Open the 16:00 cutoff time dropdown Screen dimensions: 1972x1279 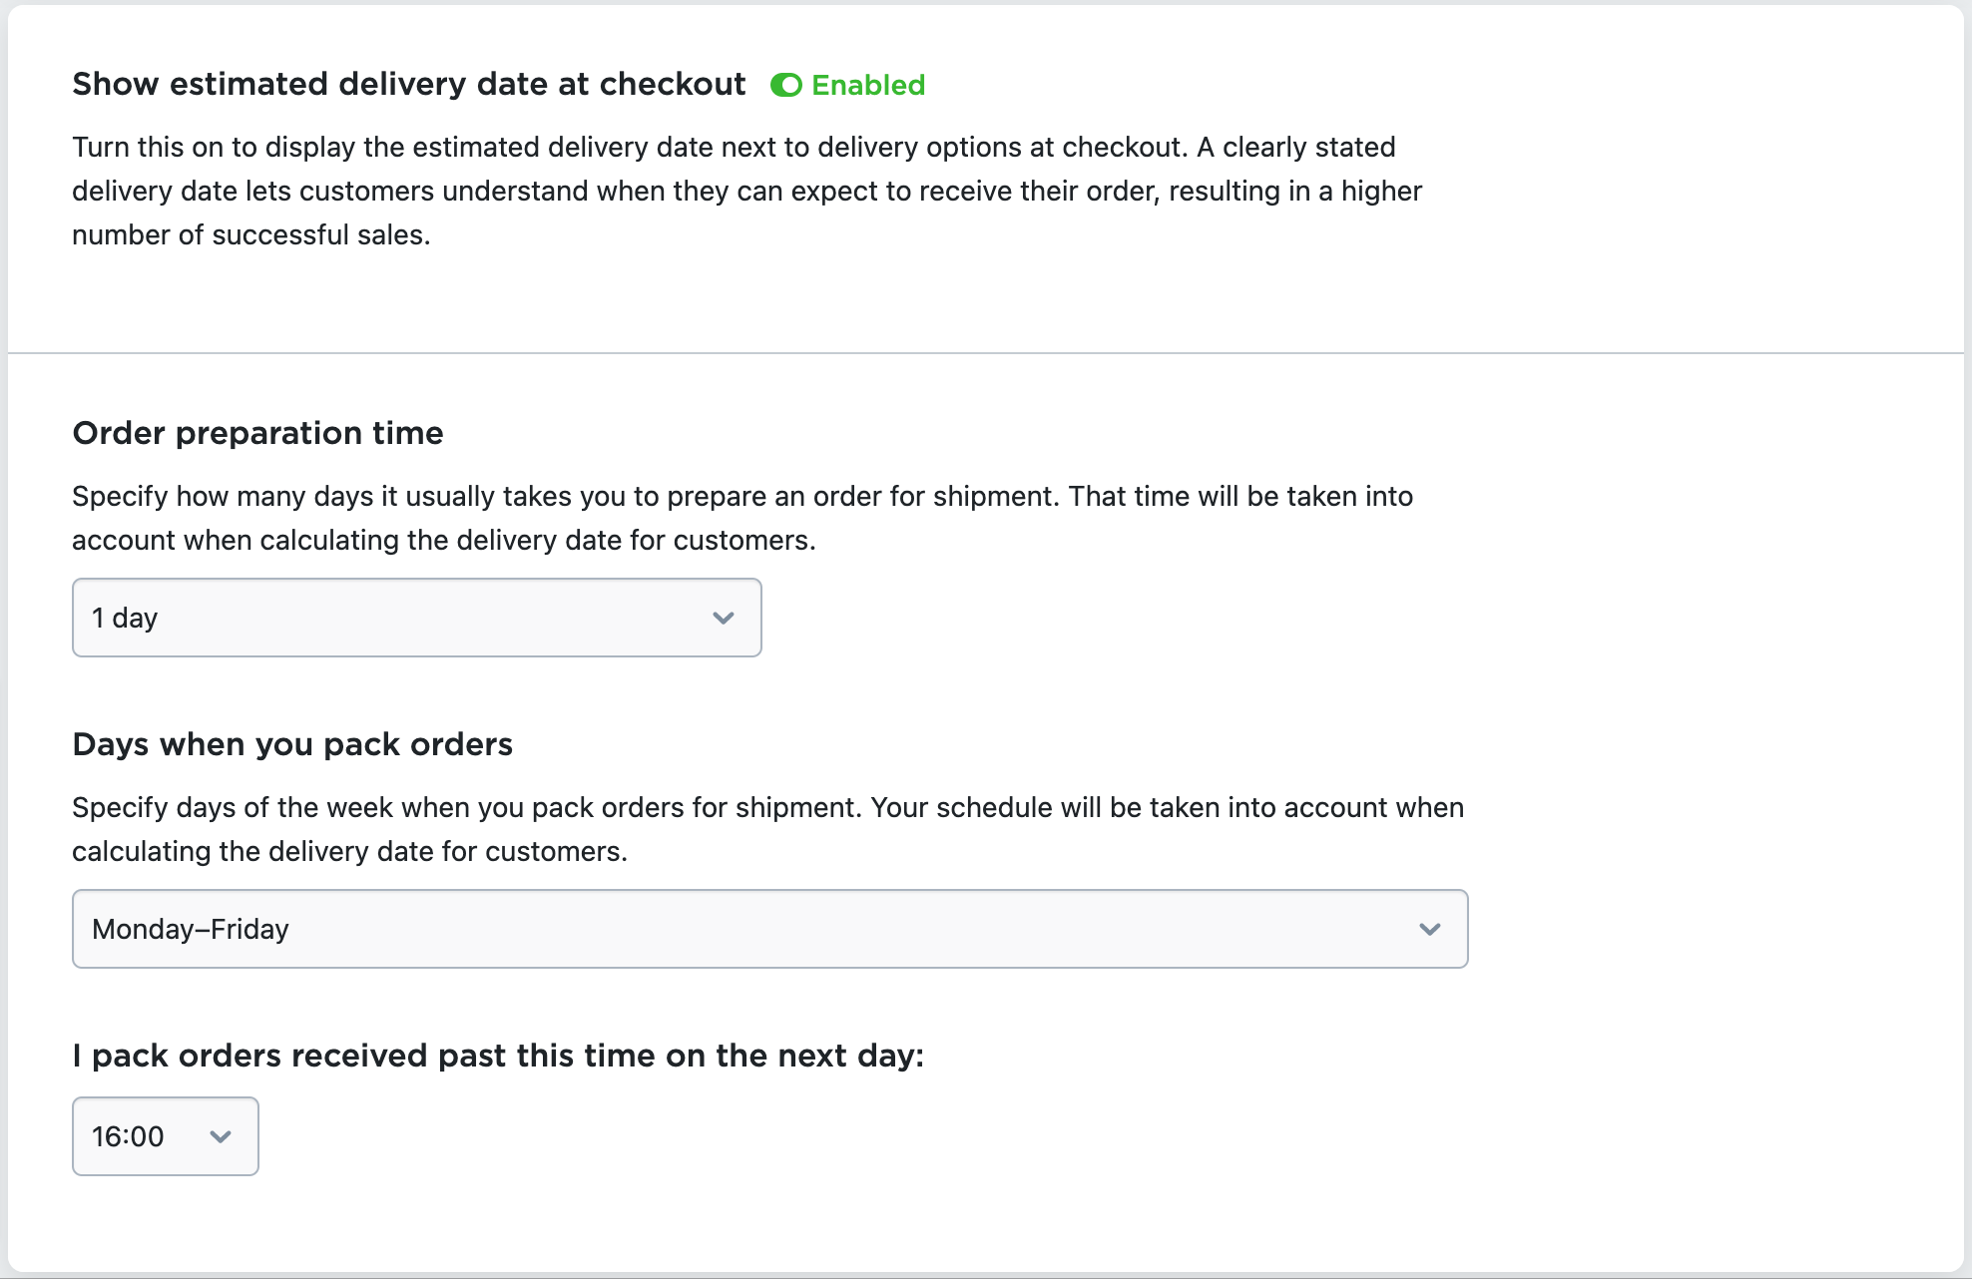166,1136
